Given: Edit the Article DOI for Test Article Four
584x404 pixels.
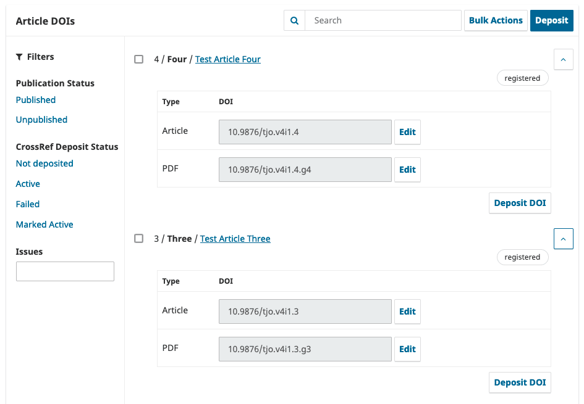Looking at the screenshot, I should [x=407, y=132].
